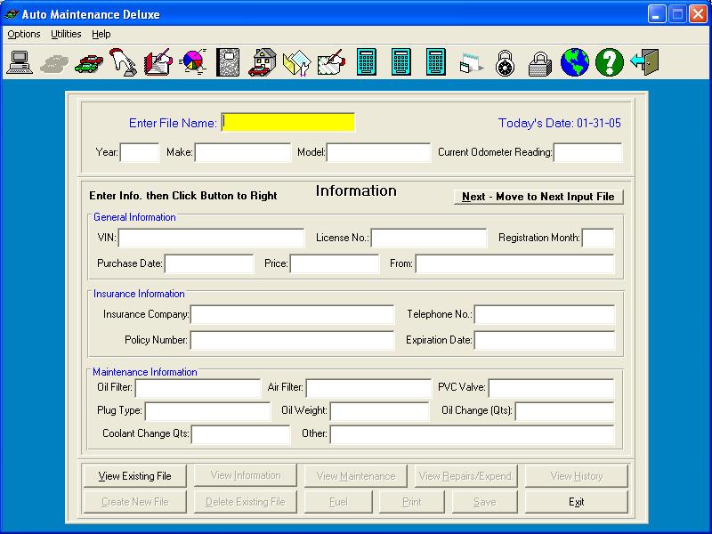Click the pointing hand toolbar icon
Image resolution: width=712 pixels, height=534 pixels.
point(123,61)
